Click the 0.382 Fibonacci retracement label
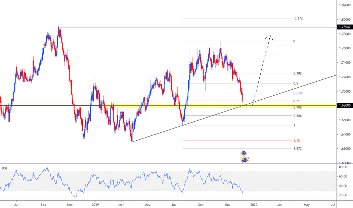This screenshot has width=353, height=208. click(297, 73)
